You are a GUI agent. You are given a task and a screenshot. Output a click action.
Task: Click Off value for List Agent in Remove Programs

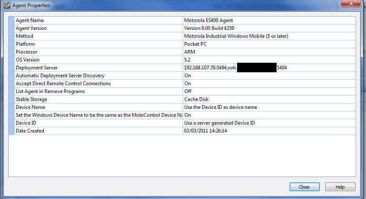click(188, 91)
